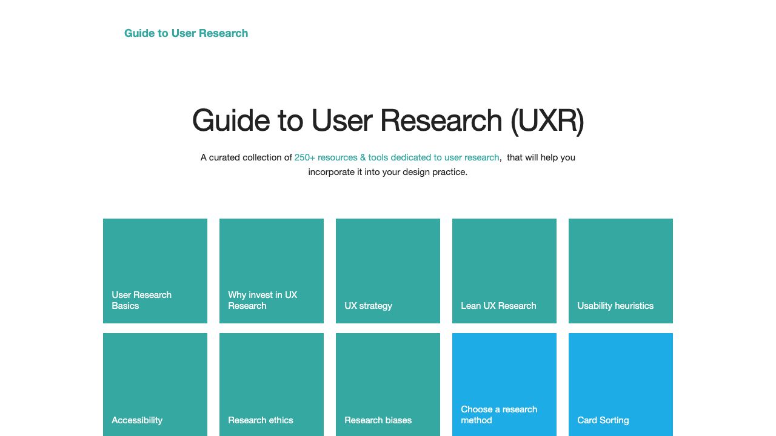The image size is (776, 436).
Task: Go to the Lean UX Research tile
Action: [504, 271]
